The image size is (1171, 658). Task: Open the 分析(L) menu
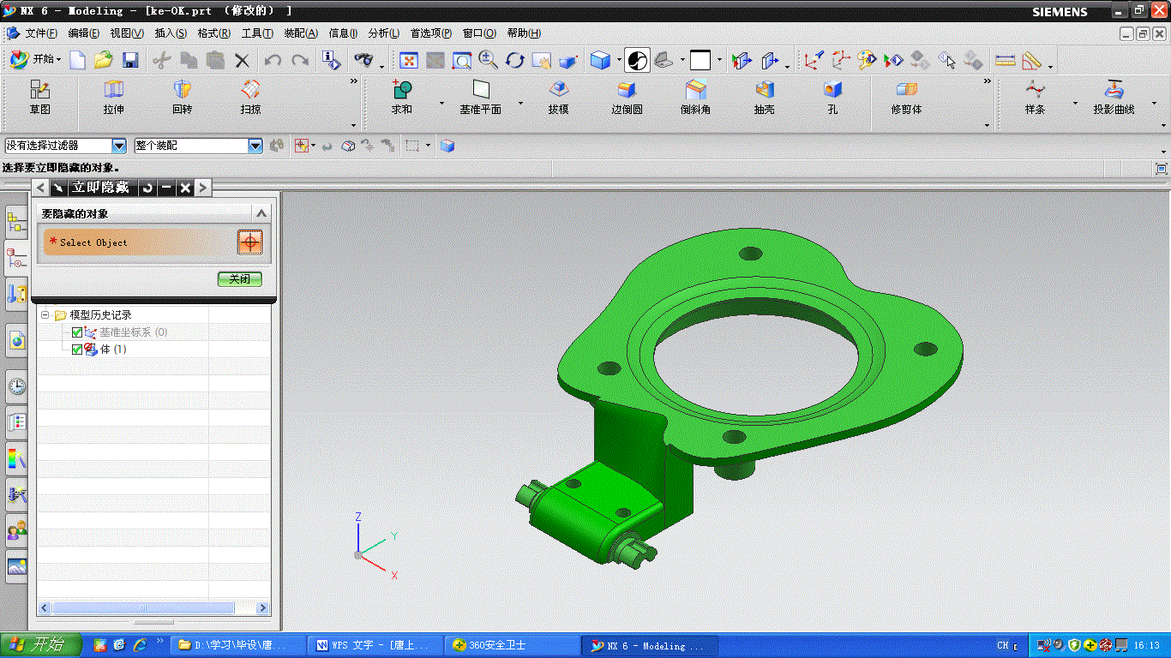pyautogui.click(x=383, y=33)
